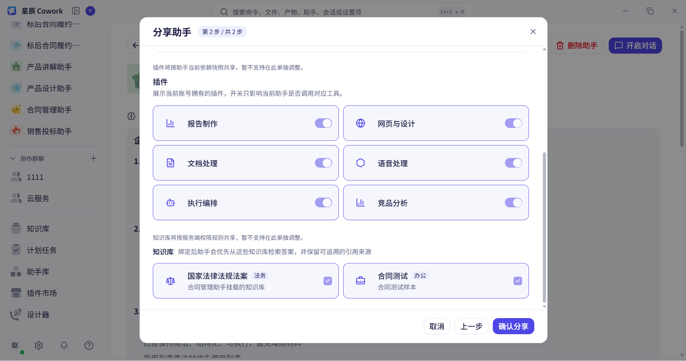Screen dimensions: 686x361
Task: Switch off the 执行编排 plugin
Action: pos(323,203)
